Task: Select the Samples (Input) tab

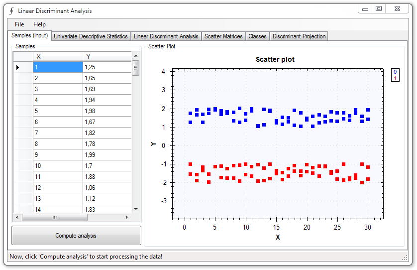Action: pos(29,35)
